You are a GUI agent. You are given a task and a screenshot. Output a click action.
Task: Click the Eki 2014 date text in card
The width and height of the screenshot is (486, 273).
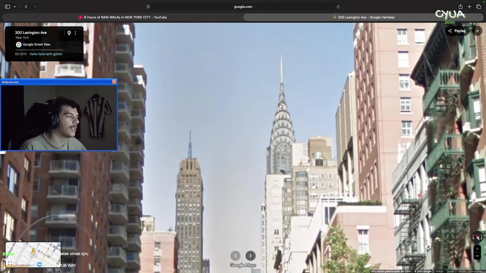pos(21,54)
